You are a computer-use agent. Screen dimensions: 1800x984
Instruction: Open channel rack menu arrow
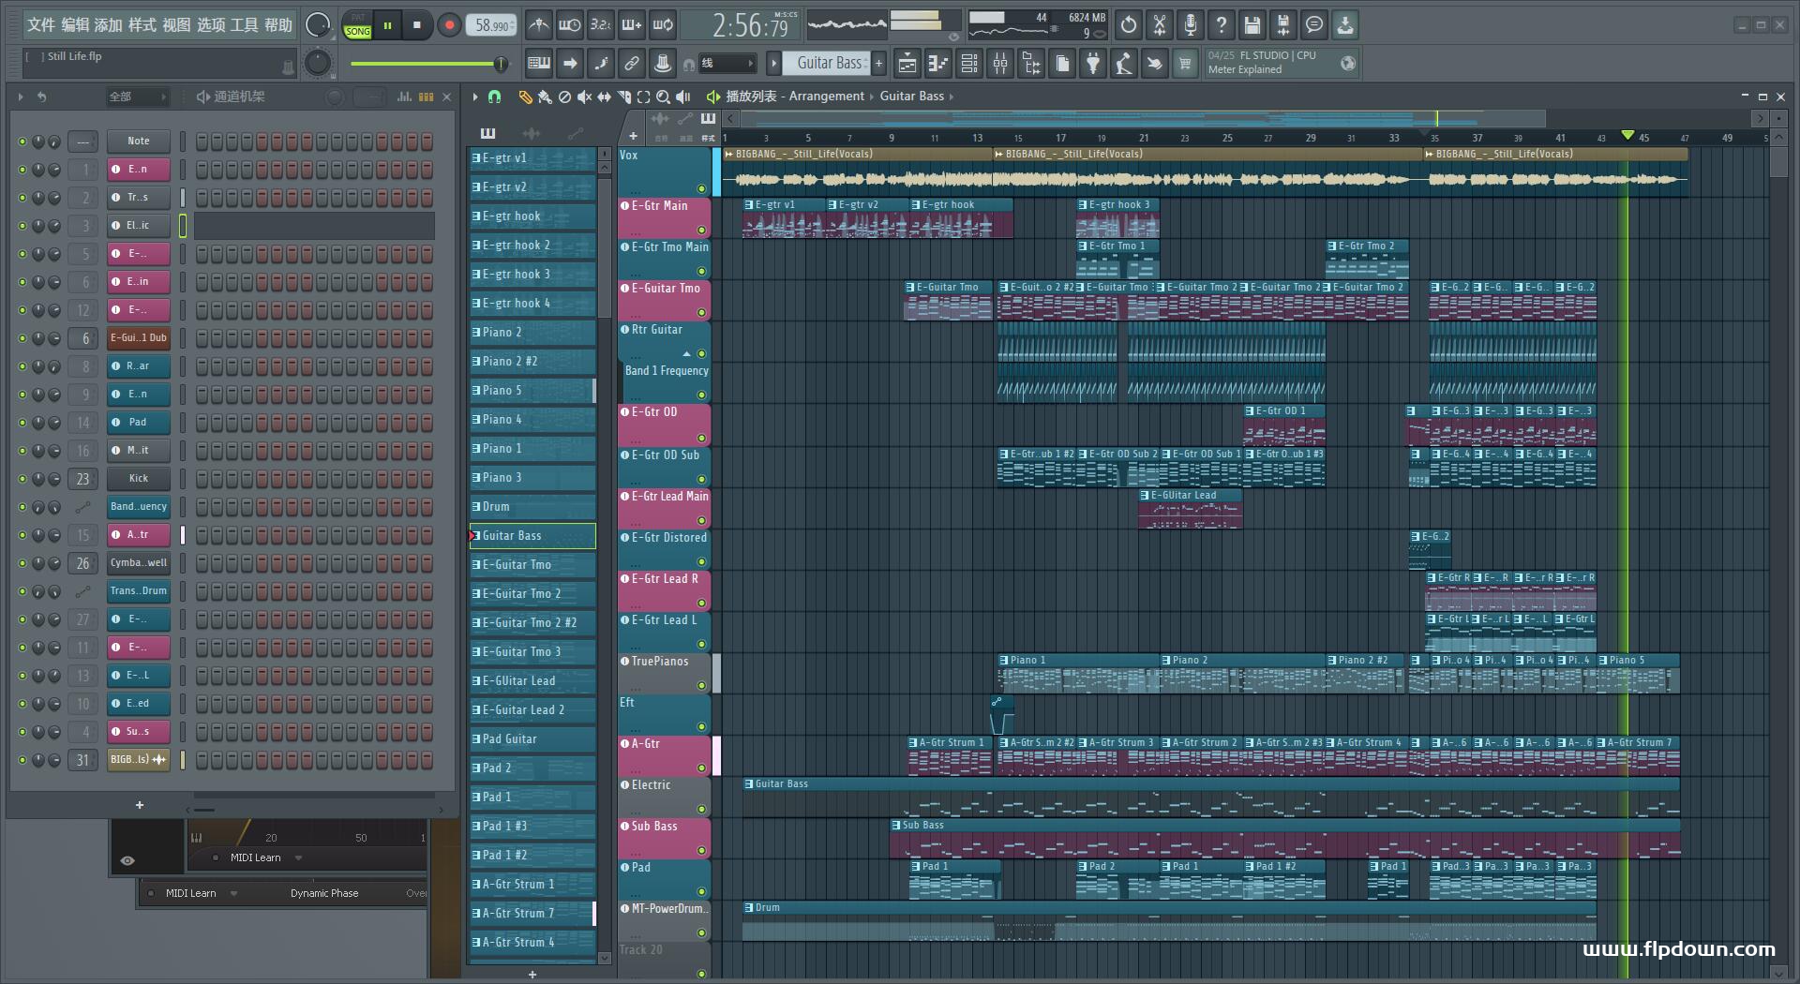[21, 97]
